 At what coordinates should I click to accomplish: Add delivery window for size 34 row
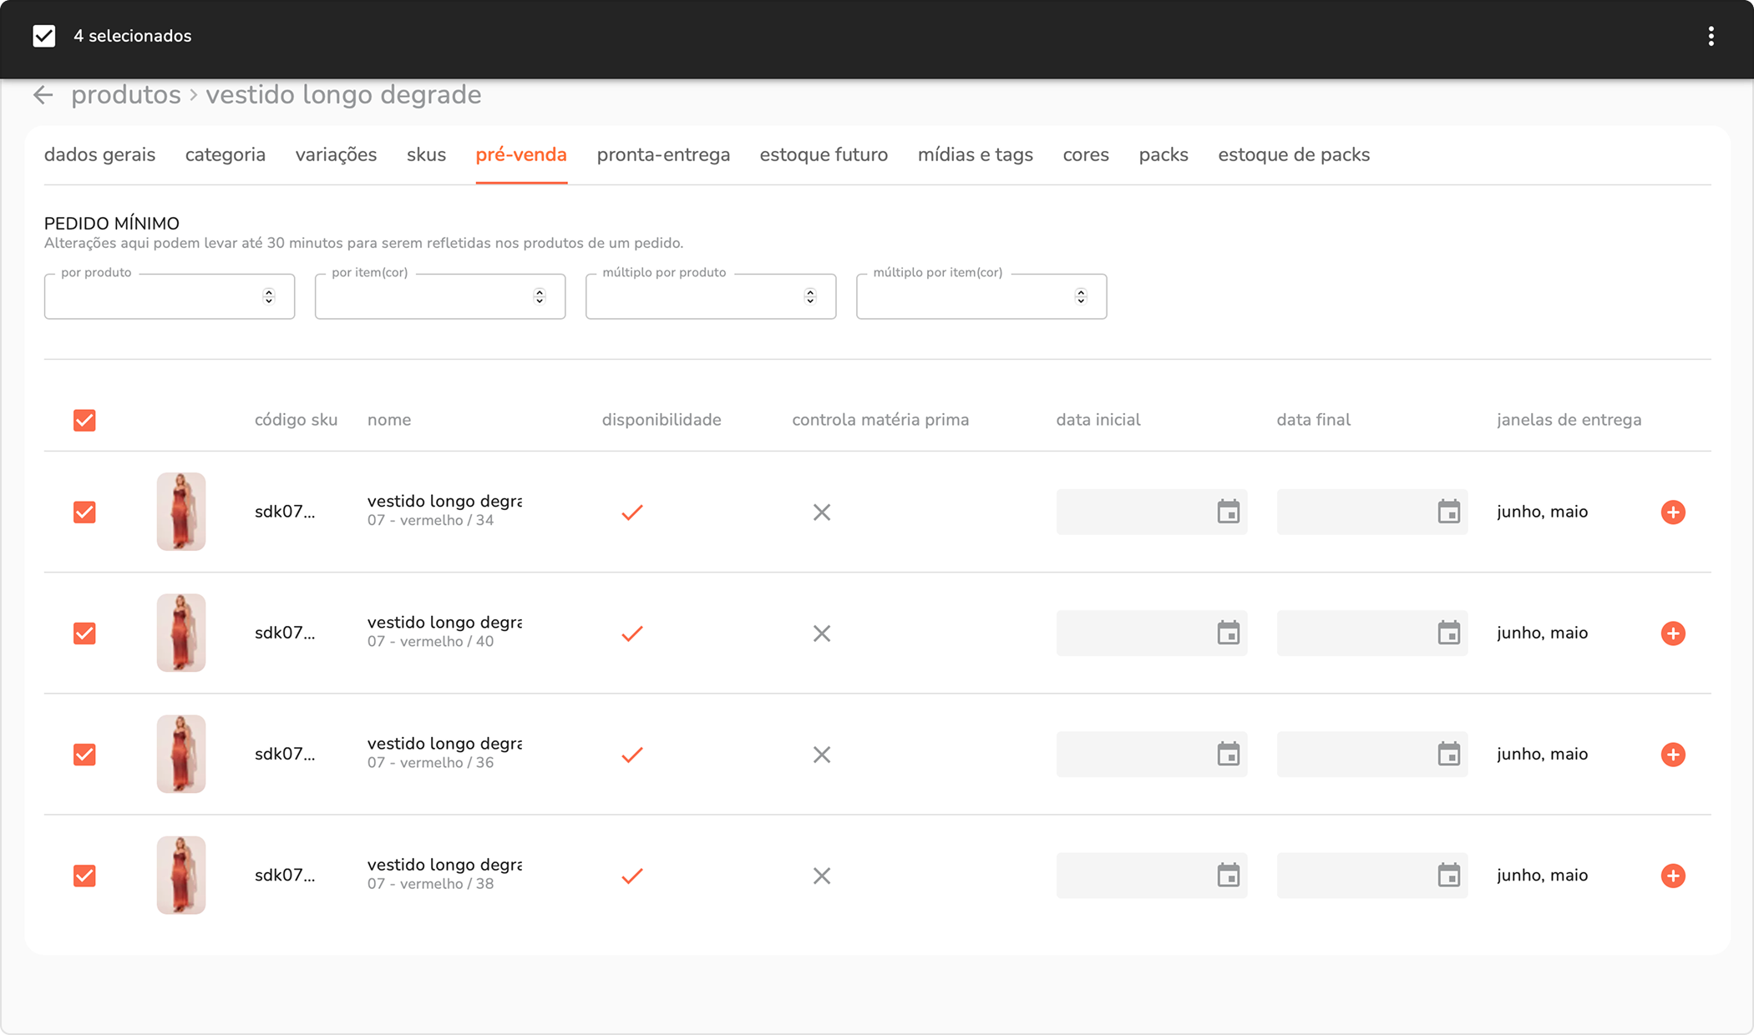1673,512
